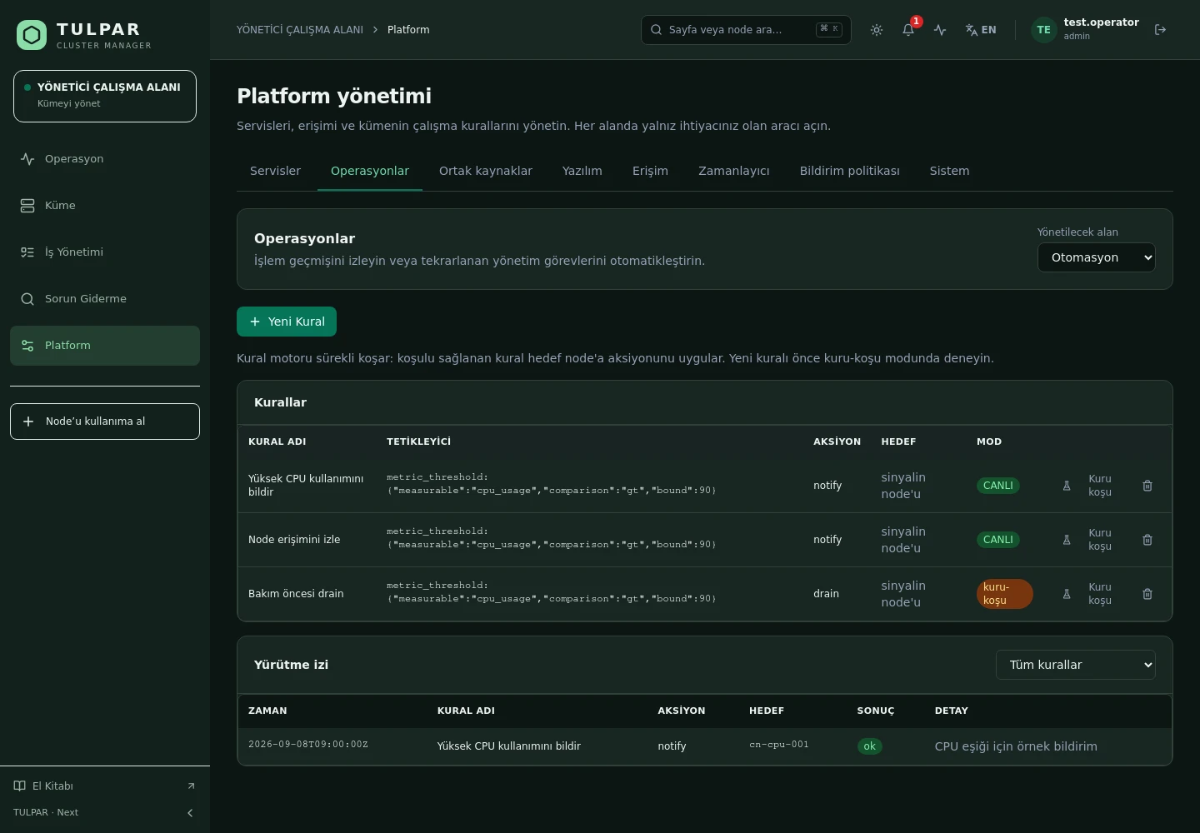The width and height of the screenshot is (1200, 833).
Task: Click flask icon for Bakım öncesi drain rule
Action: point(1067,594)
